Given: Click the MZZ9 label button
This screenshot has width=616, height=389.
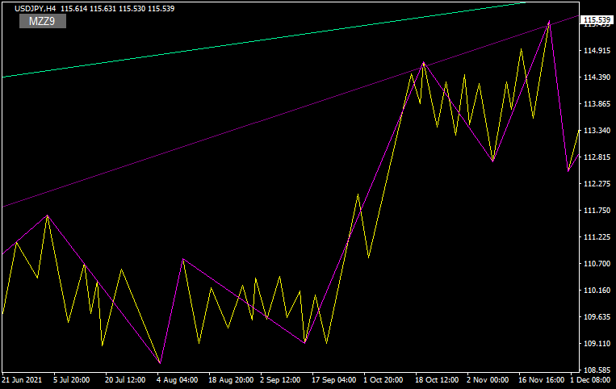Looking at the screenshot, I should tap(42, 21).
